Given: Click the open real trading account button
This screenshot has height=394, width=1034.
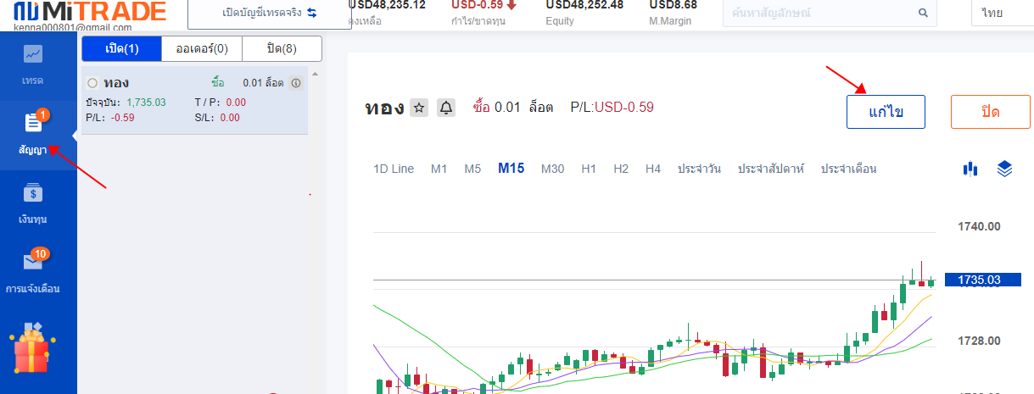Looking at the screenshot, I should coord(269,14).
